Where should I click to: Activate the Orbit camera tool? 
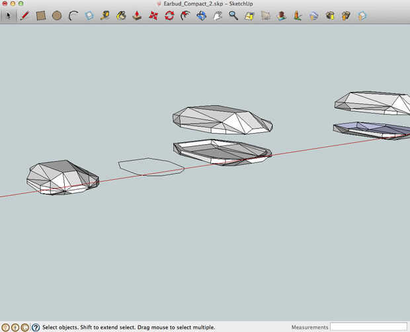coord(202,15)
